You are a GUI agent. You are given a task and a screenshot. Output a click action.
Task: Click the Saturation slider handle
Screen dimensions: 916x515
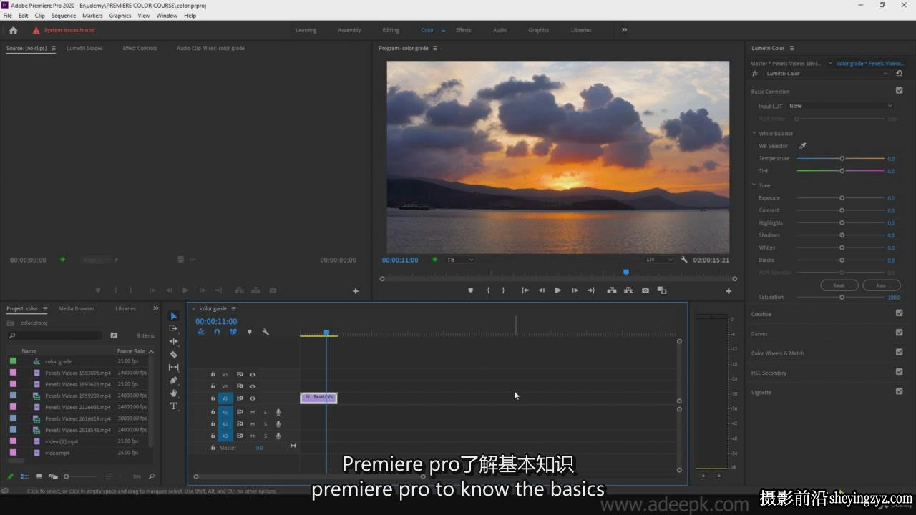(842, 297)
